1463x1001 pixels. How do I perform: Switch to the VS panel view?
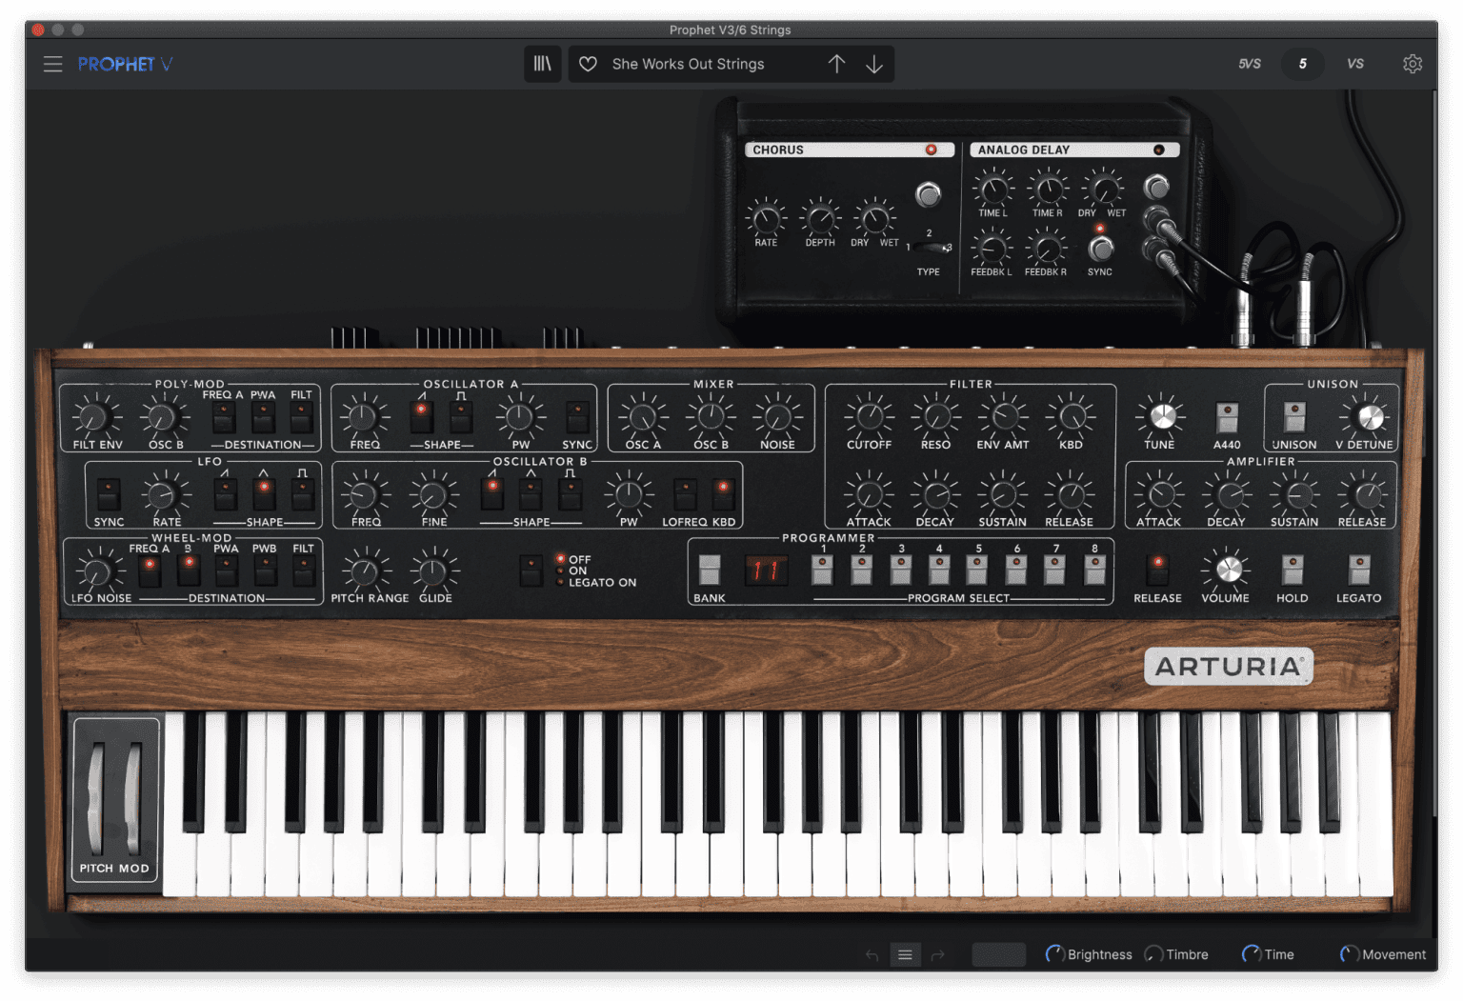click(1355, 64)
